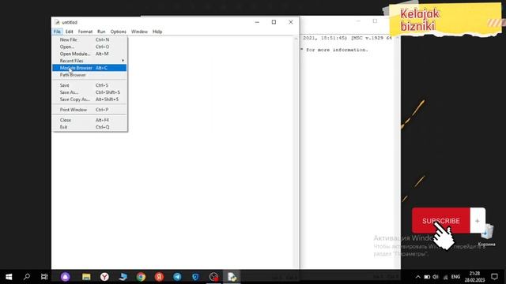
Task: Select Path Browser menu entry
Action: (89, 75)
